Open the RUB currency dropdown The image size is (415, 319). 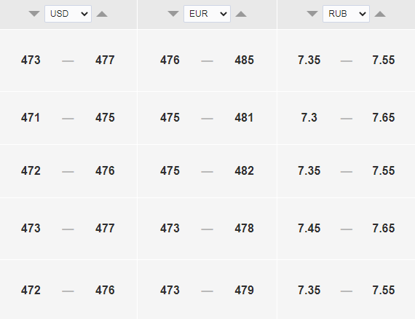coord(346,14)
